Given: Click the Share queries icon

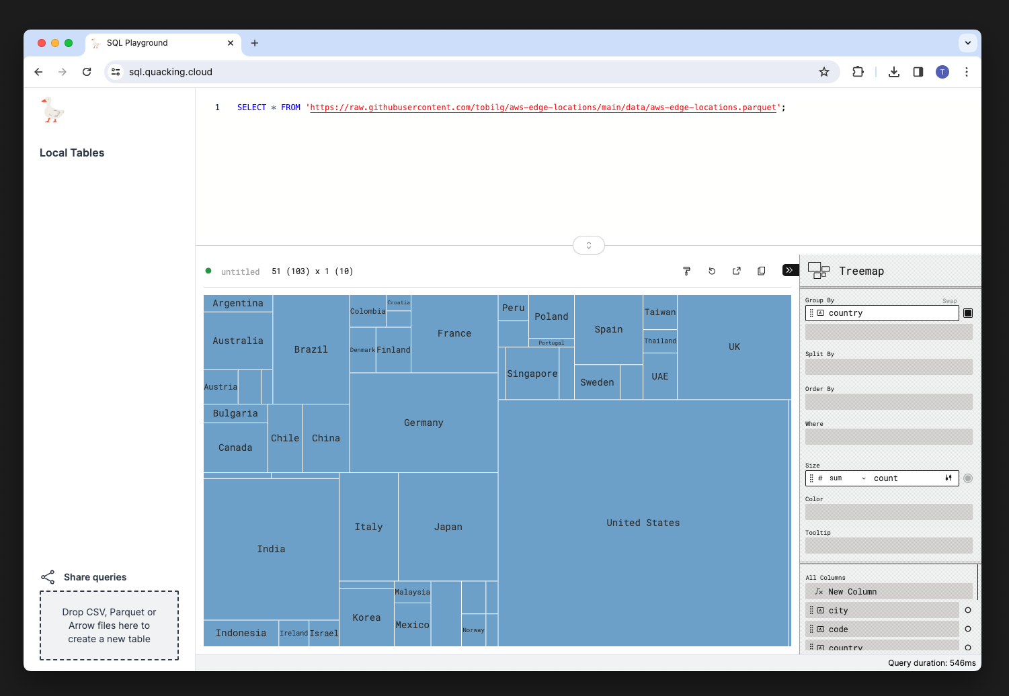Looking at the screenshot, I should [48, 577].
